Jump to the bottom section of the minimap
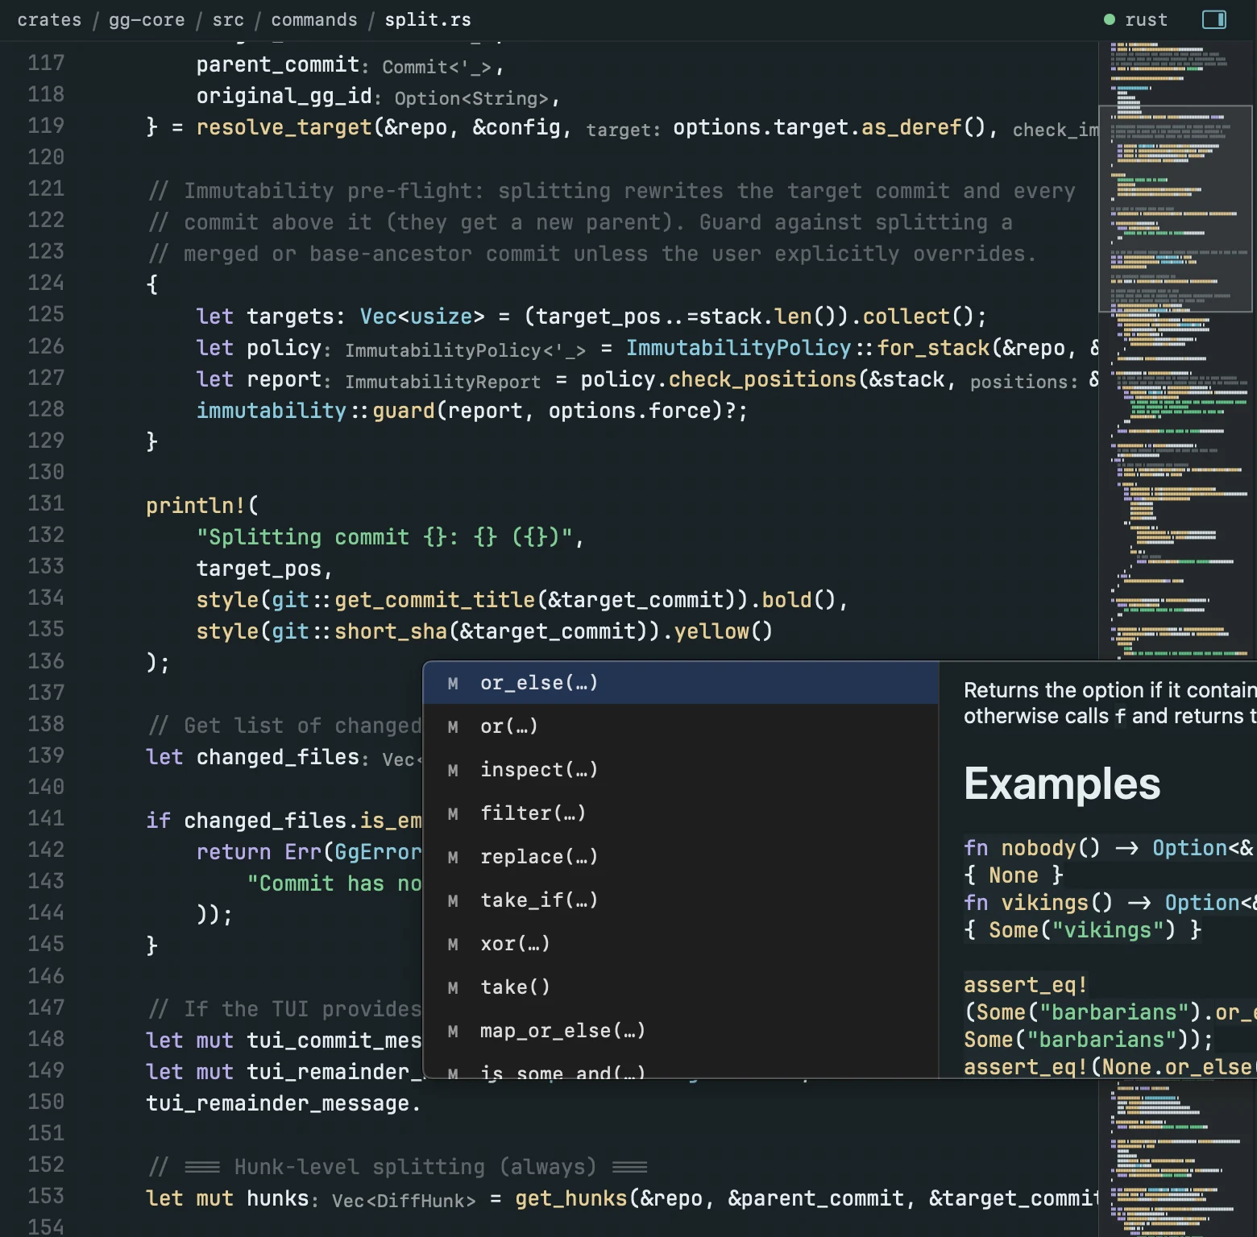The image size is (1257, 1237). [x=1176, y=1160]
